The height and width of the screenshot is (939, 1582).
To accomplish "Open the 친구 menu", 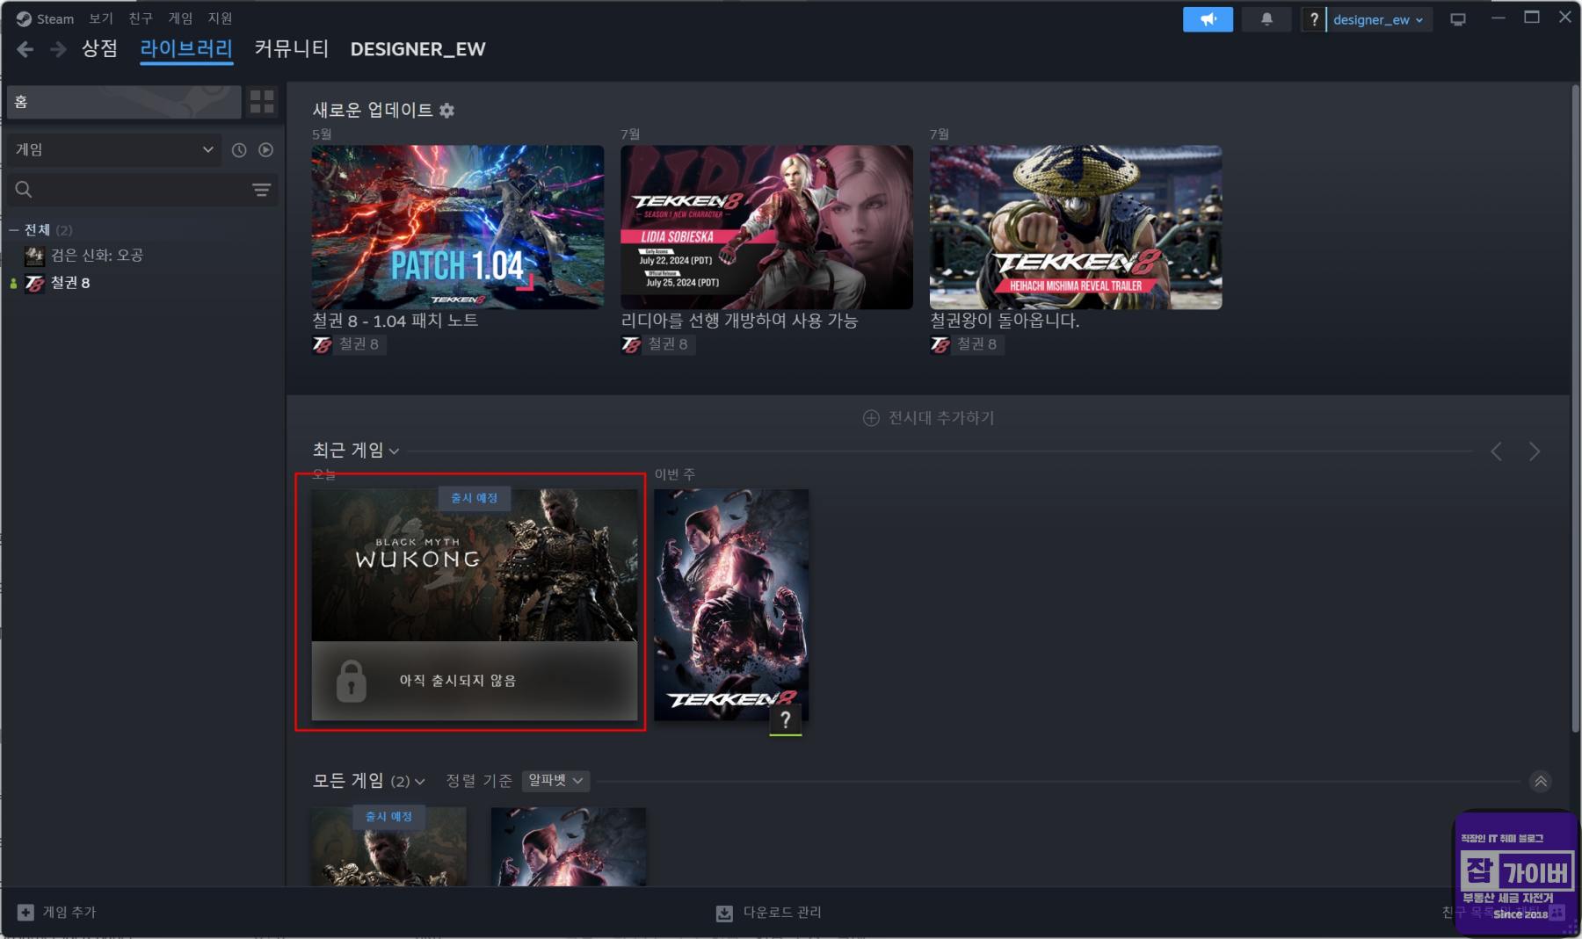I will tap(141, 18).
